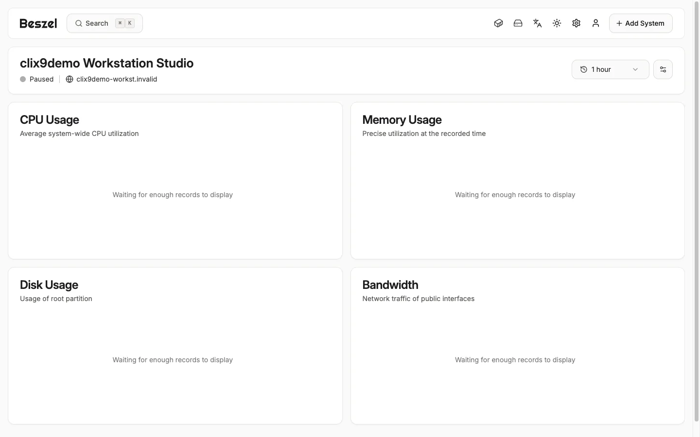This screenshot has width=700, height=437.
Task: Click the plus icon on Add System
Action: click(x=619, y=23)
